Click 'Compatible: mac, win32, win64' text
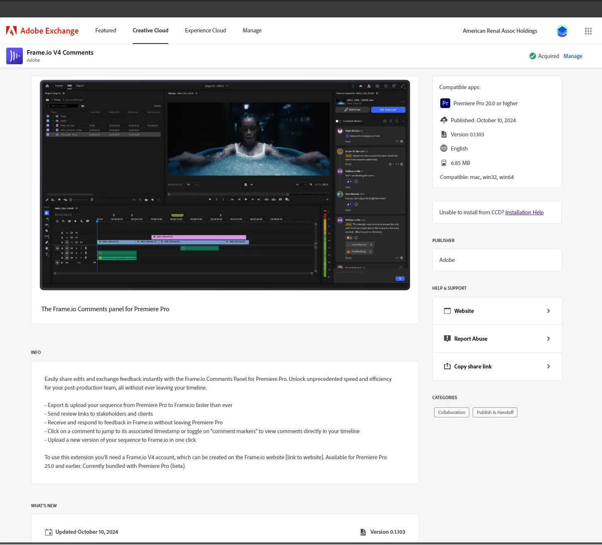 point(477,177)
